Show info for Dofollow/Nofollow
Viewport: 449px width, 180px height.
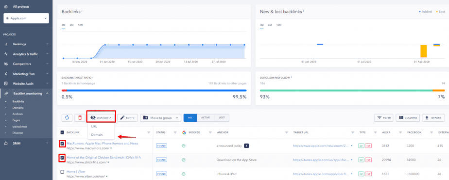coord(291,77)
